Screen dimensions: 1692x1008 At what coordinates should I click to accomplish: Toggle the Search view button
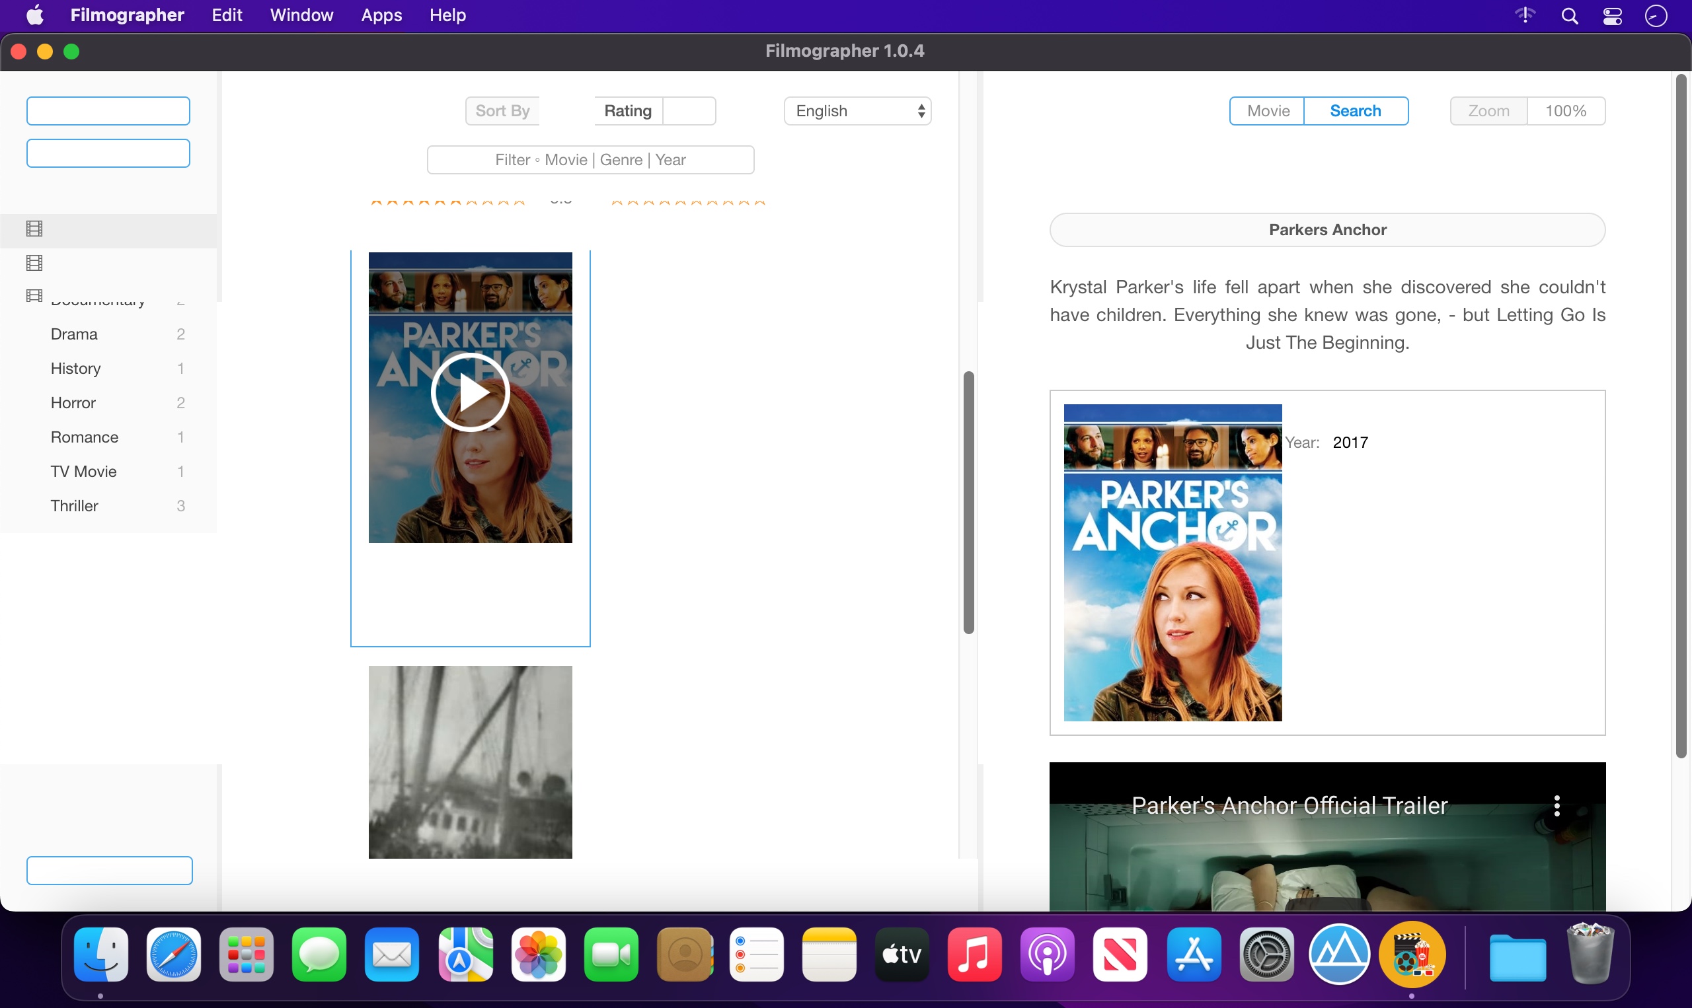tap(1355, 110)
